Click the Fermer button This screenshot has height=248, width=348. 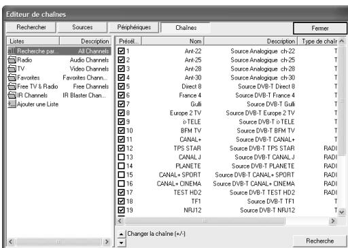coord(320,29)
